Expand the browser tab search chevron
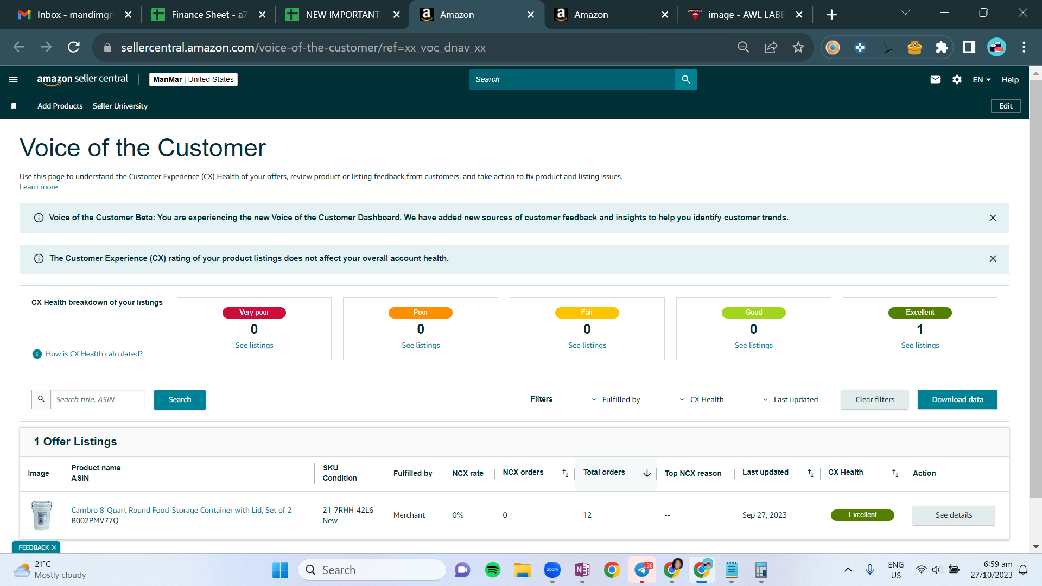Viewport: 1042px width, 586px height. tap(905, 13)
